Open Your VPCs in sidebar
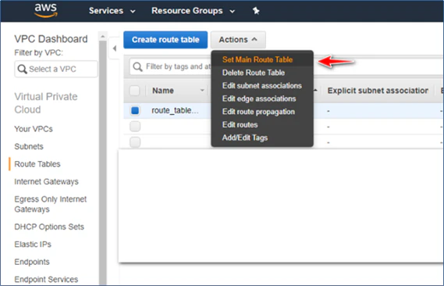Screen dimensions: 444x286 click(x=34, y=129)
